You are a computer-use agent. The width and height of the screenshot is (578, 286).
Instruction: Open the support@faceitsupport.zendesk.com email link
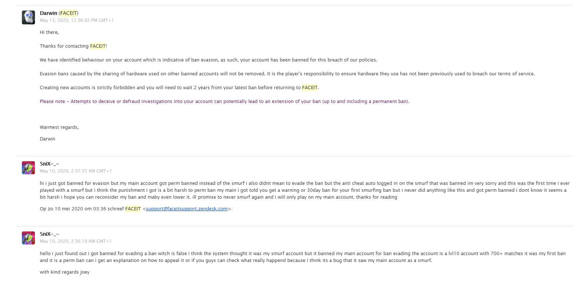[x=186, y=209]
